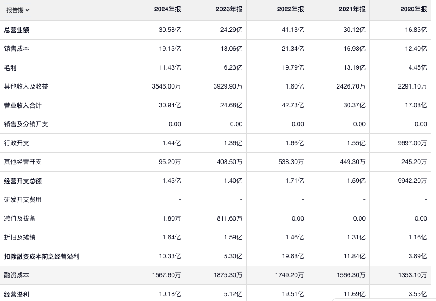The width and height of the screenshot is (436, 301).
Task: Click the 2022年报 column header
Action: pos(291,9)
